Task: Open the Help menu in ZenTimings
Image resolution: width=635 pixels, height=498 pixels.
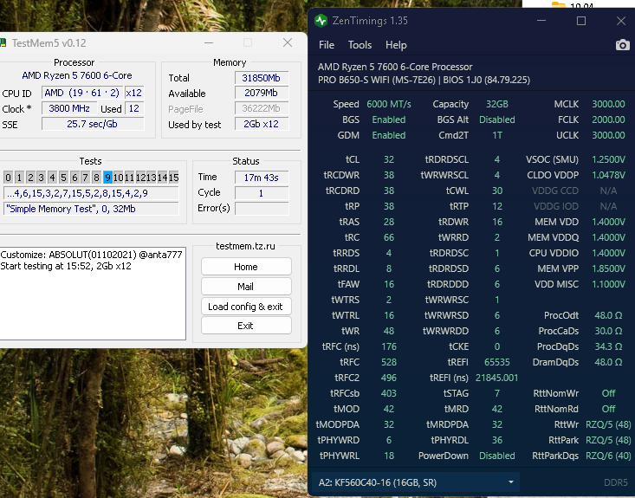Action: (396, 45)
